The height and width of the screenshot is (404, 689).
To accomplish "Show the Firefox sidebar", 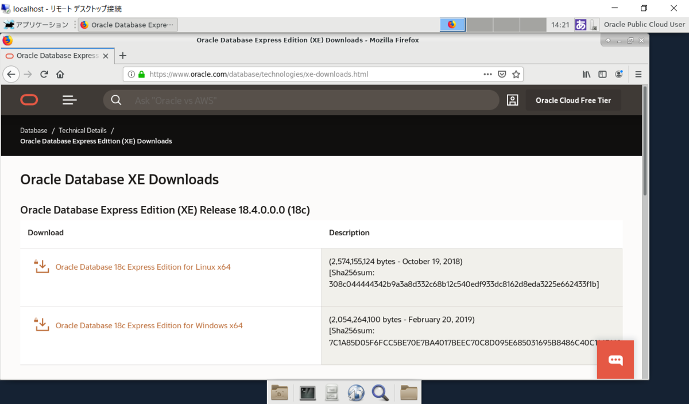I will (602, 74).
